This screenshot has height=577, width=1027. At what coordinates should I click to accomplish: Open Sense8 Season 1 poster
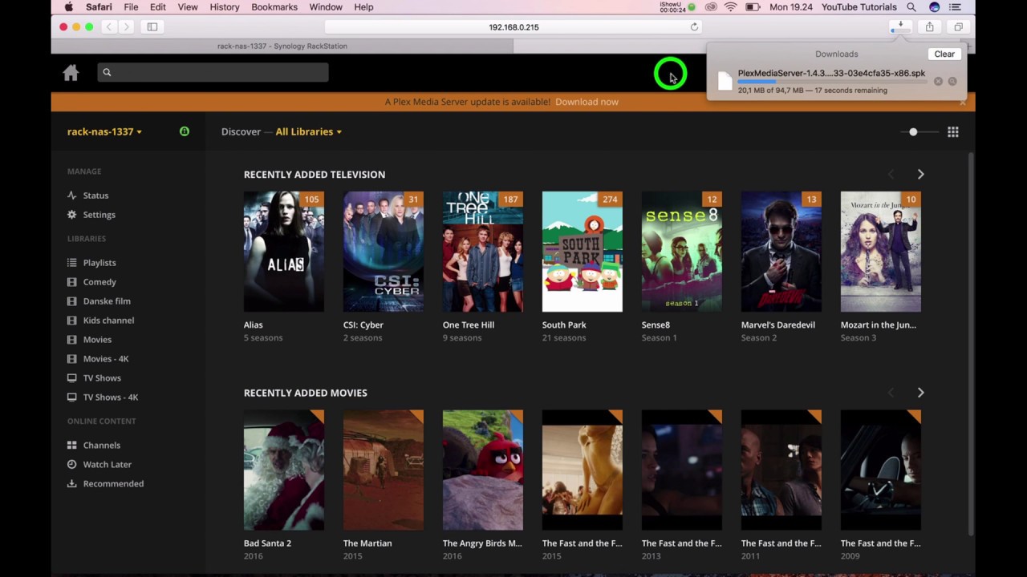pyautogui.click(x=682, y=252)
